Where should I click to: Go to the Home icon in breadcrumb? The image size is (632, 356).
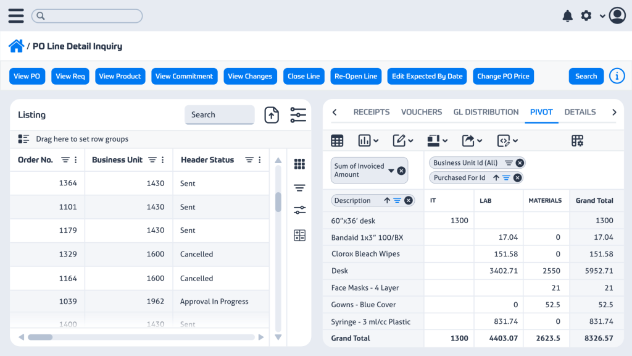(x=16, y=46)
